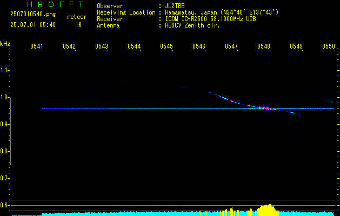Screen dimensions: 340x216
Task: Click time marker 0545
Action: 166,46
